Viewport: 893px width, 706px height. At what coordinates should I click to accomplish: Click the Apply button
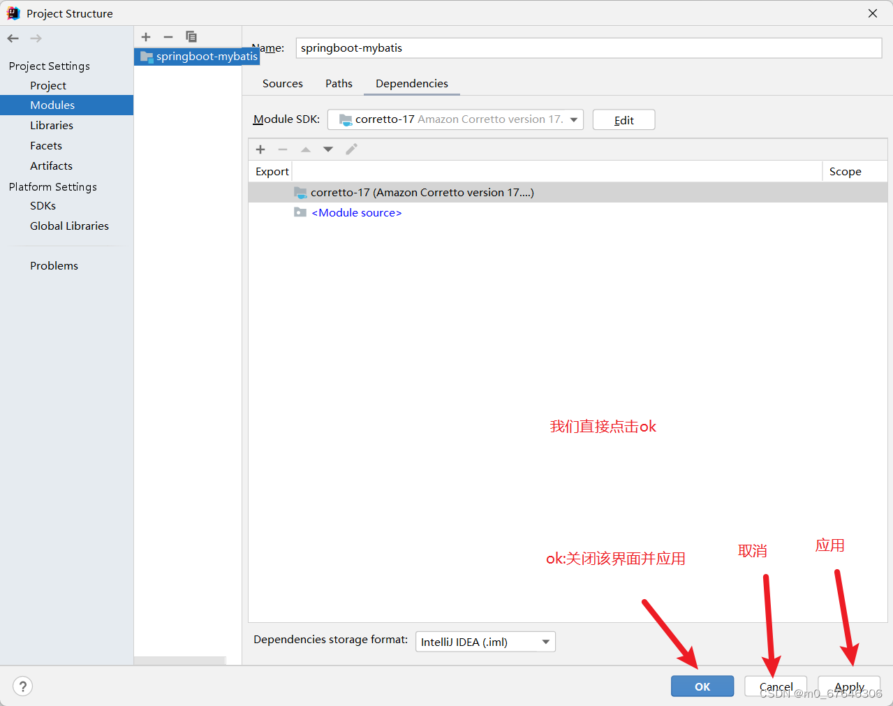coord(849,686)
